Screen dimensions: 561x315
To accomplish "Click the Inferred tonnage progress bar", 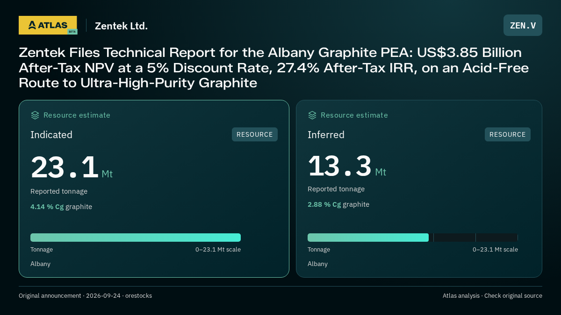I will (413, 238).
